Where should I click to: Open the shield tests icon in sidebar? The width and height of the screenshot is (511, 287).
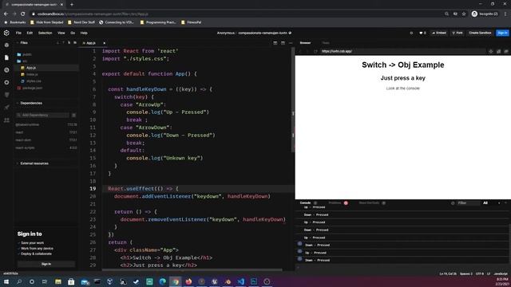pyautogui.click(x=6, y=95)
